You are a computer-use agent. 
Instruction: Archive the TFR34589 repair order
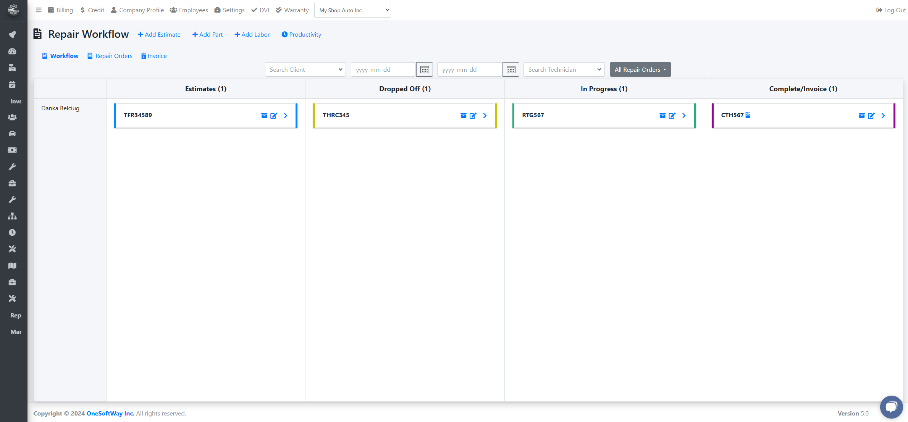264,116
